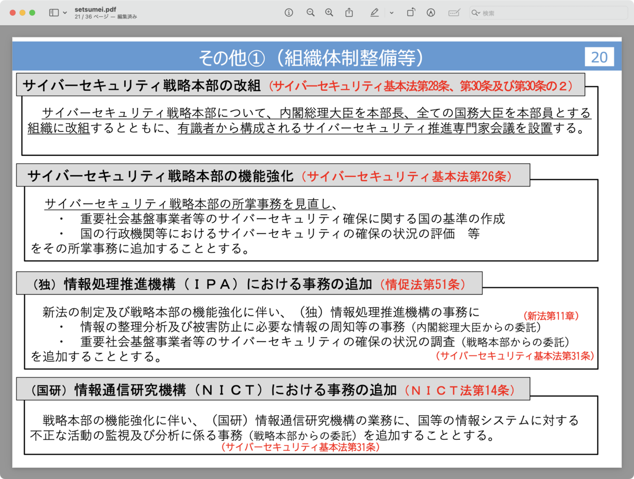Open search options magnifier dropdown
This screenshot has height=479, width=634.
tap(475, 13)
